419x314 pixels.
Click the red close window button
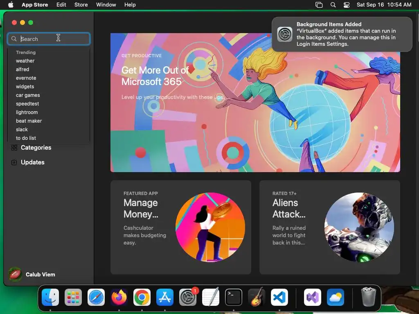pyautogui.click(x=14, y=23)
